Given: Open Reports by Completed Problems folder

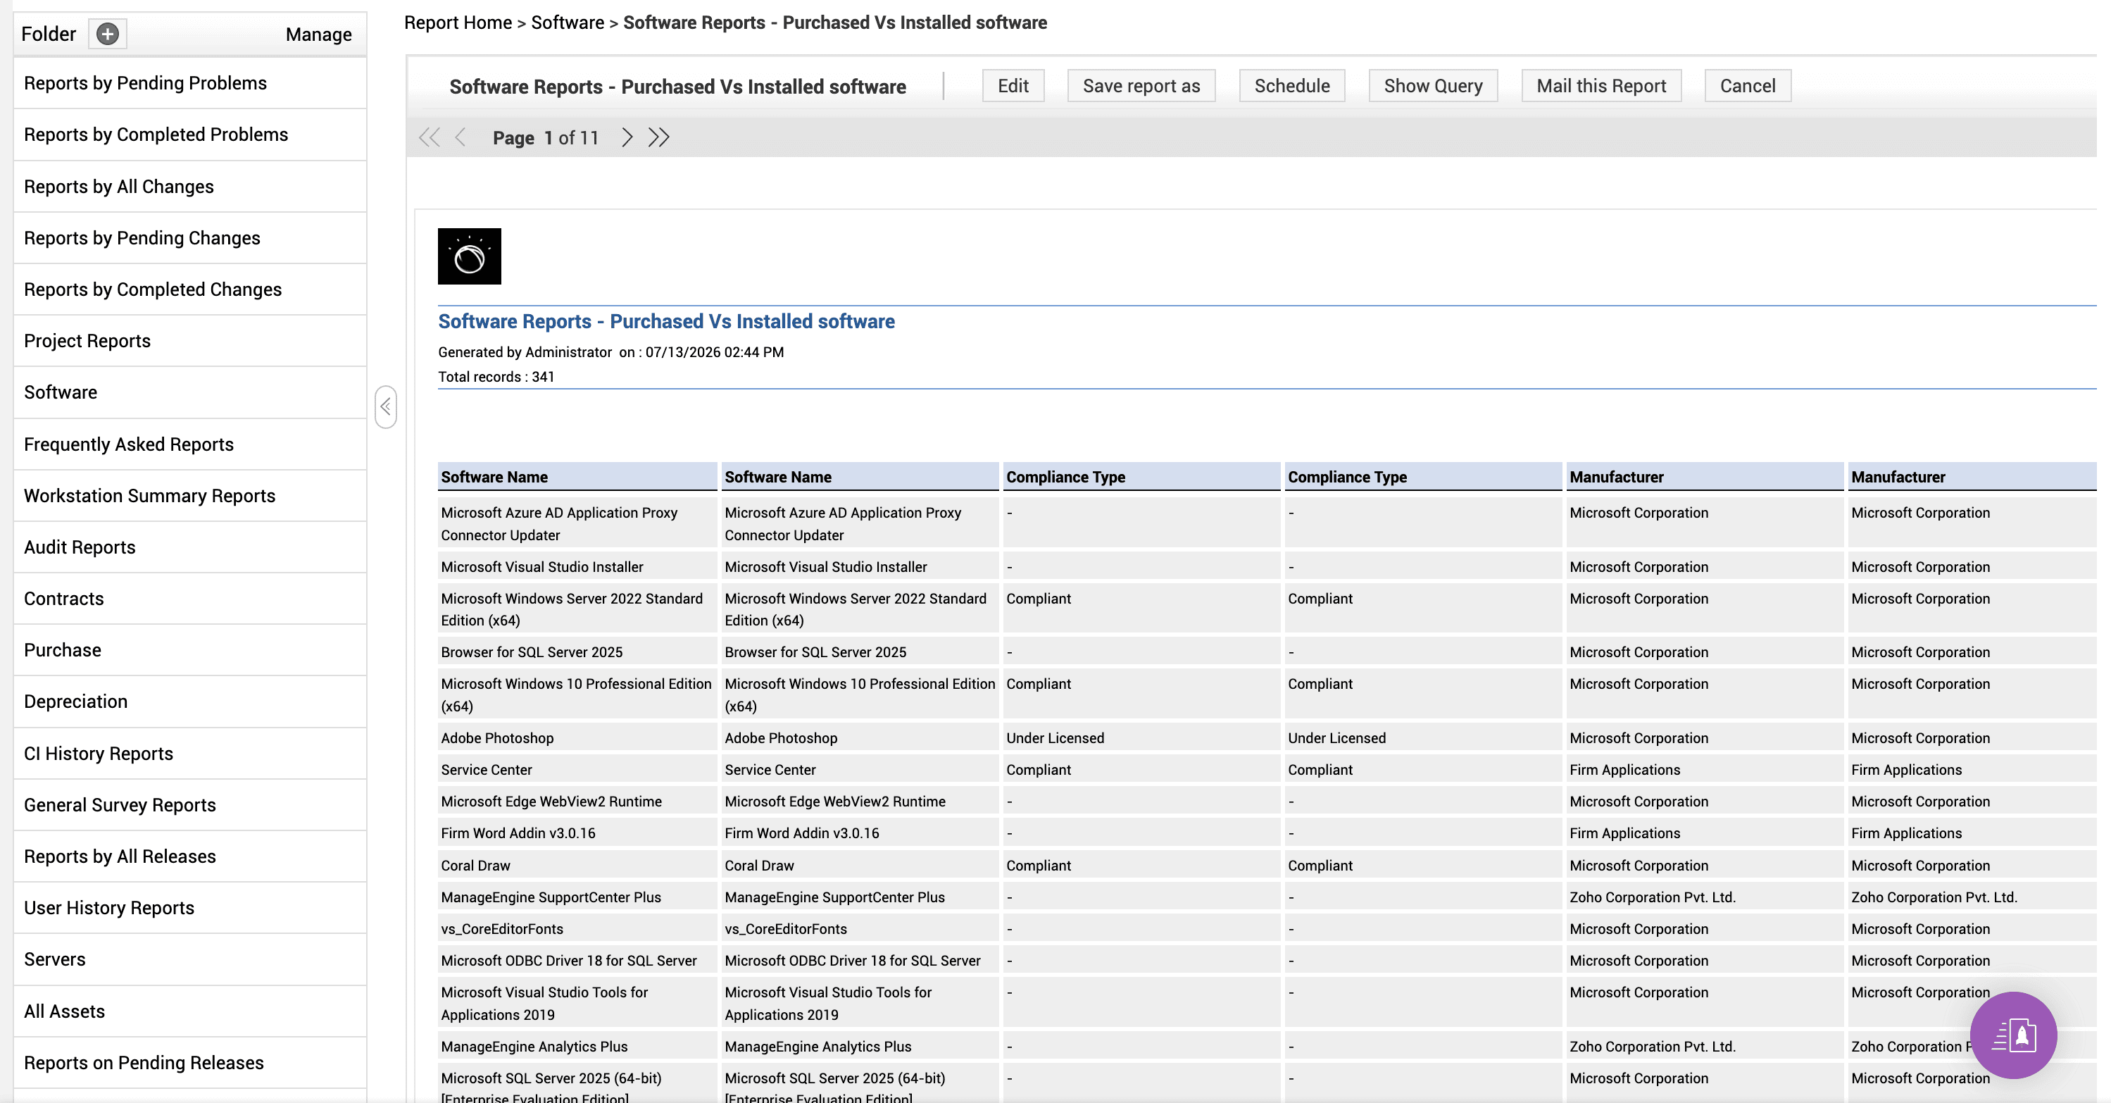Looking at the screenshot, I should pyautogui.click(x=190, y=135).
